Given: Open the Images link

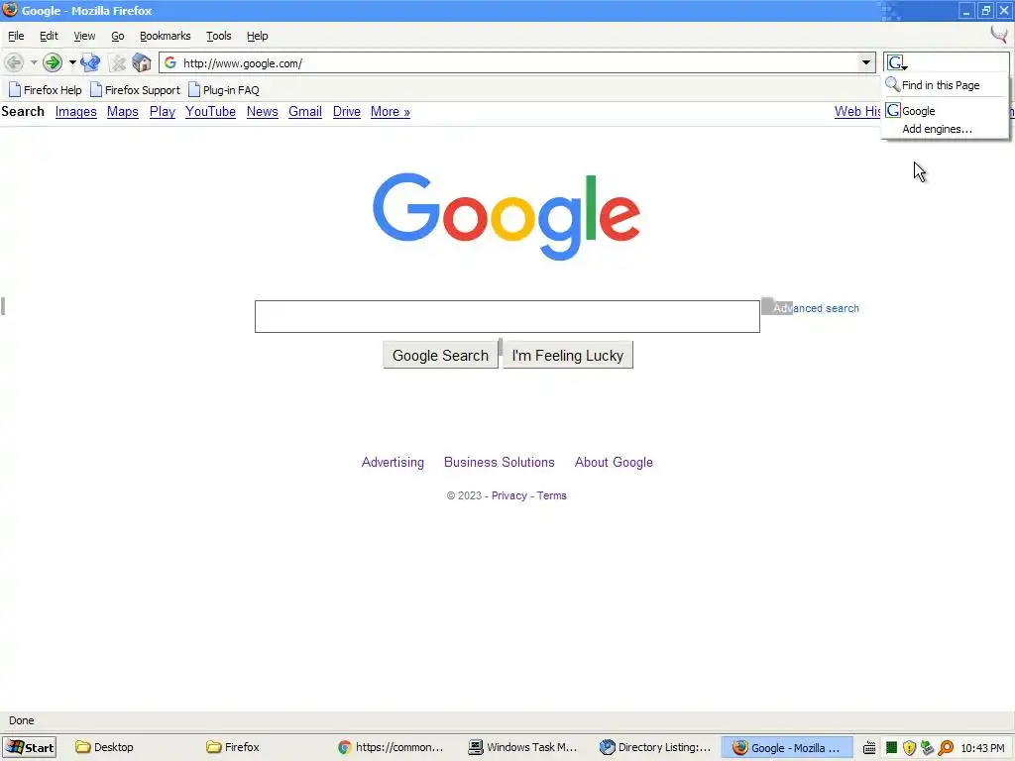Looking at the screenshot, I should [x=75, y=112].
